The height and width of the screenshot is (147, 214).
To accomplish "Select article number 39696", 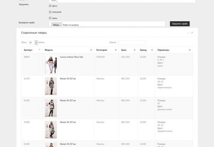I will coord(27,57).
